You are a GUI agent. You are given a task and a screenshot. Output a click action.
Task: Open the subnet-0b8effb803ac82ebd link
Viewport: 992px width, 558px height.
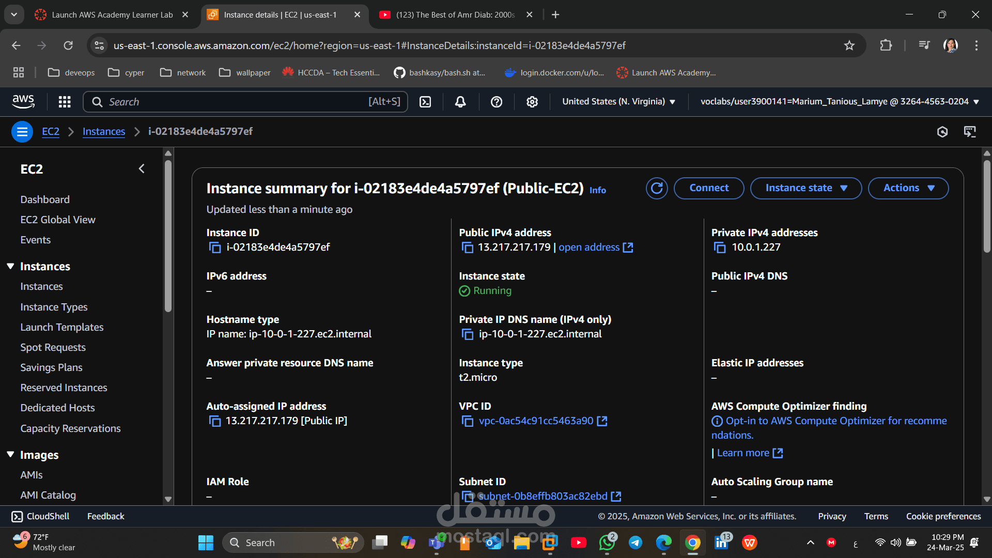550,497
